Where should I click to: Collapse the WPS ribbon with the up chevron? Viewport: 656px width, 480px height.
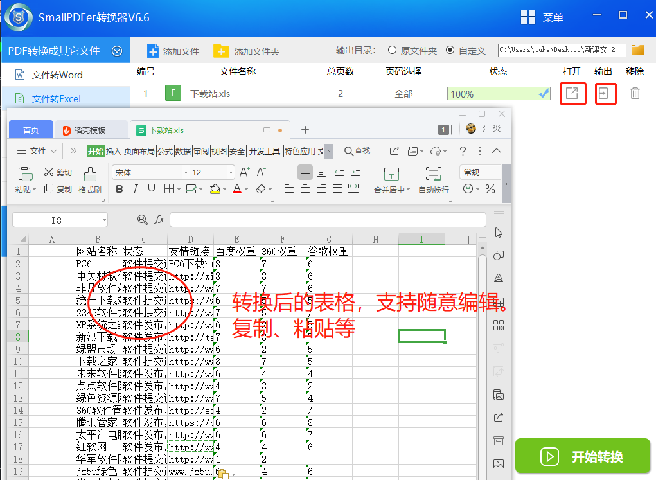[497, 151]
